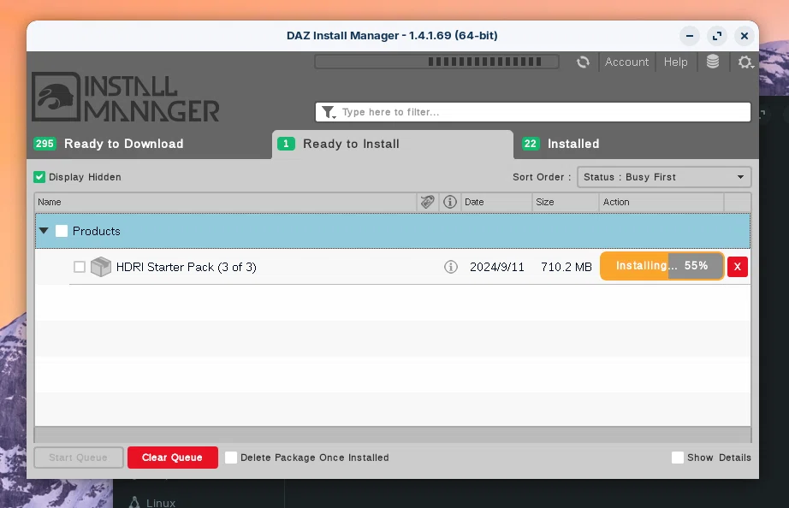Click the 22 installed count badge
This screenshot has width=789, height=508.
531,144
